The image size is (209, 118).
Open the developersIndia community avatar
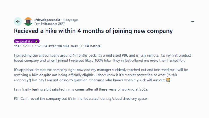click(x=28, y=22)
